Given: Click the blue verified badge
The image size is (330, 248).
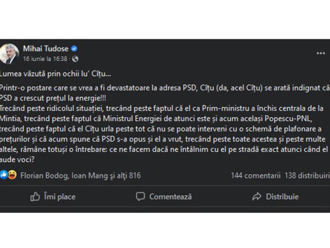Looking at the screenshot, I should click(74, 49).
